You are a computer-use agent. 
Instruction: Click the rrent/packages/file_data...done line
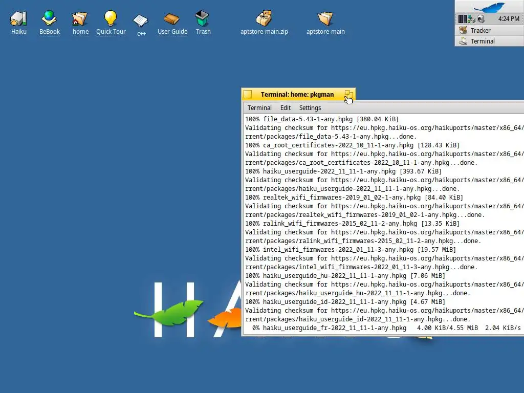331,136
